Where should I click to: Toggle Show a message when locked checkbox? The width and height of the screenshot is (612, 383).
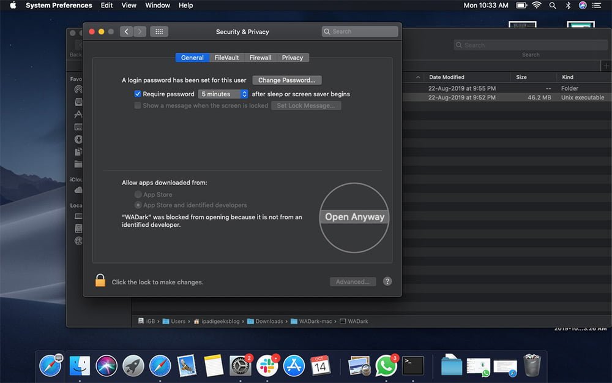[x=137, y=105]
